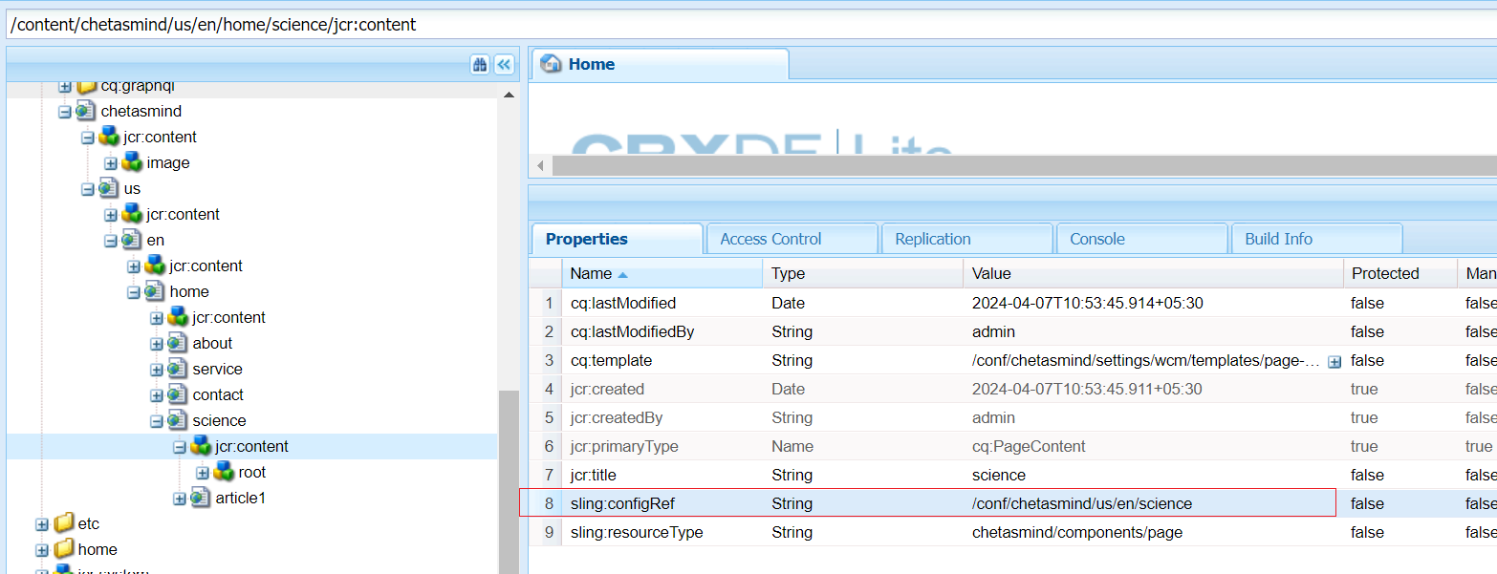Open the Build Info tab
The width and height of the screenshot is (1497, 574).
[x=1278, y=238]
